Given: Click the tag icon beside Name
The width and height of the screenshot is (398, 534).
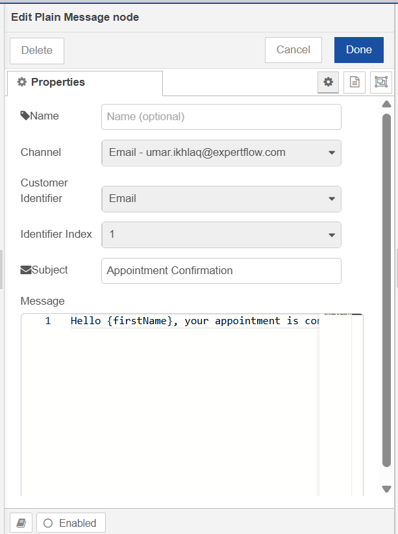Looking at the screenshot, I should point(25,116).
